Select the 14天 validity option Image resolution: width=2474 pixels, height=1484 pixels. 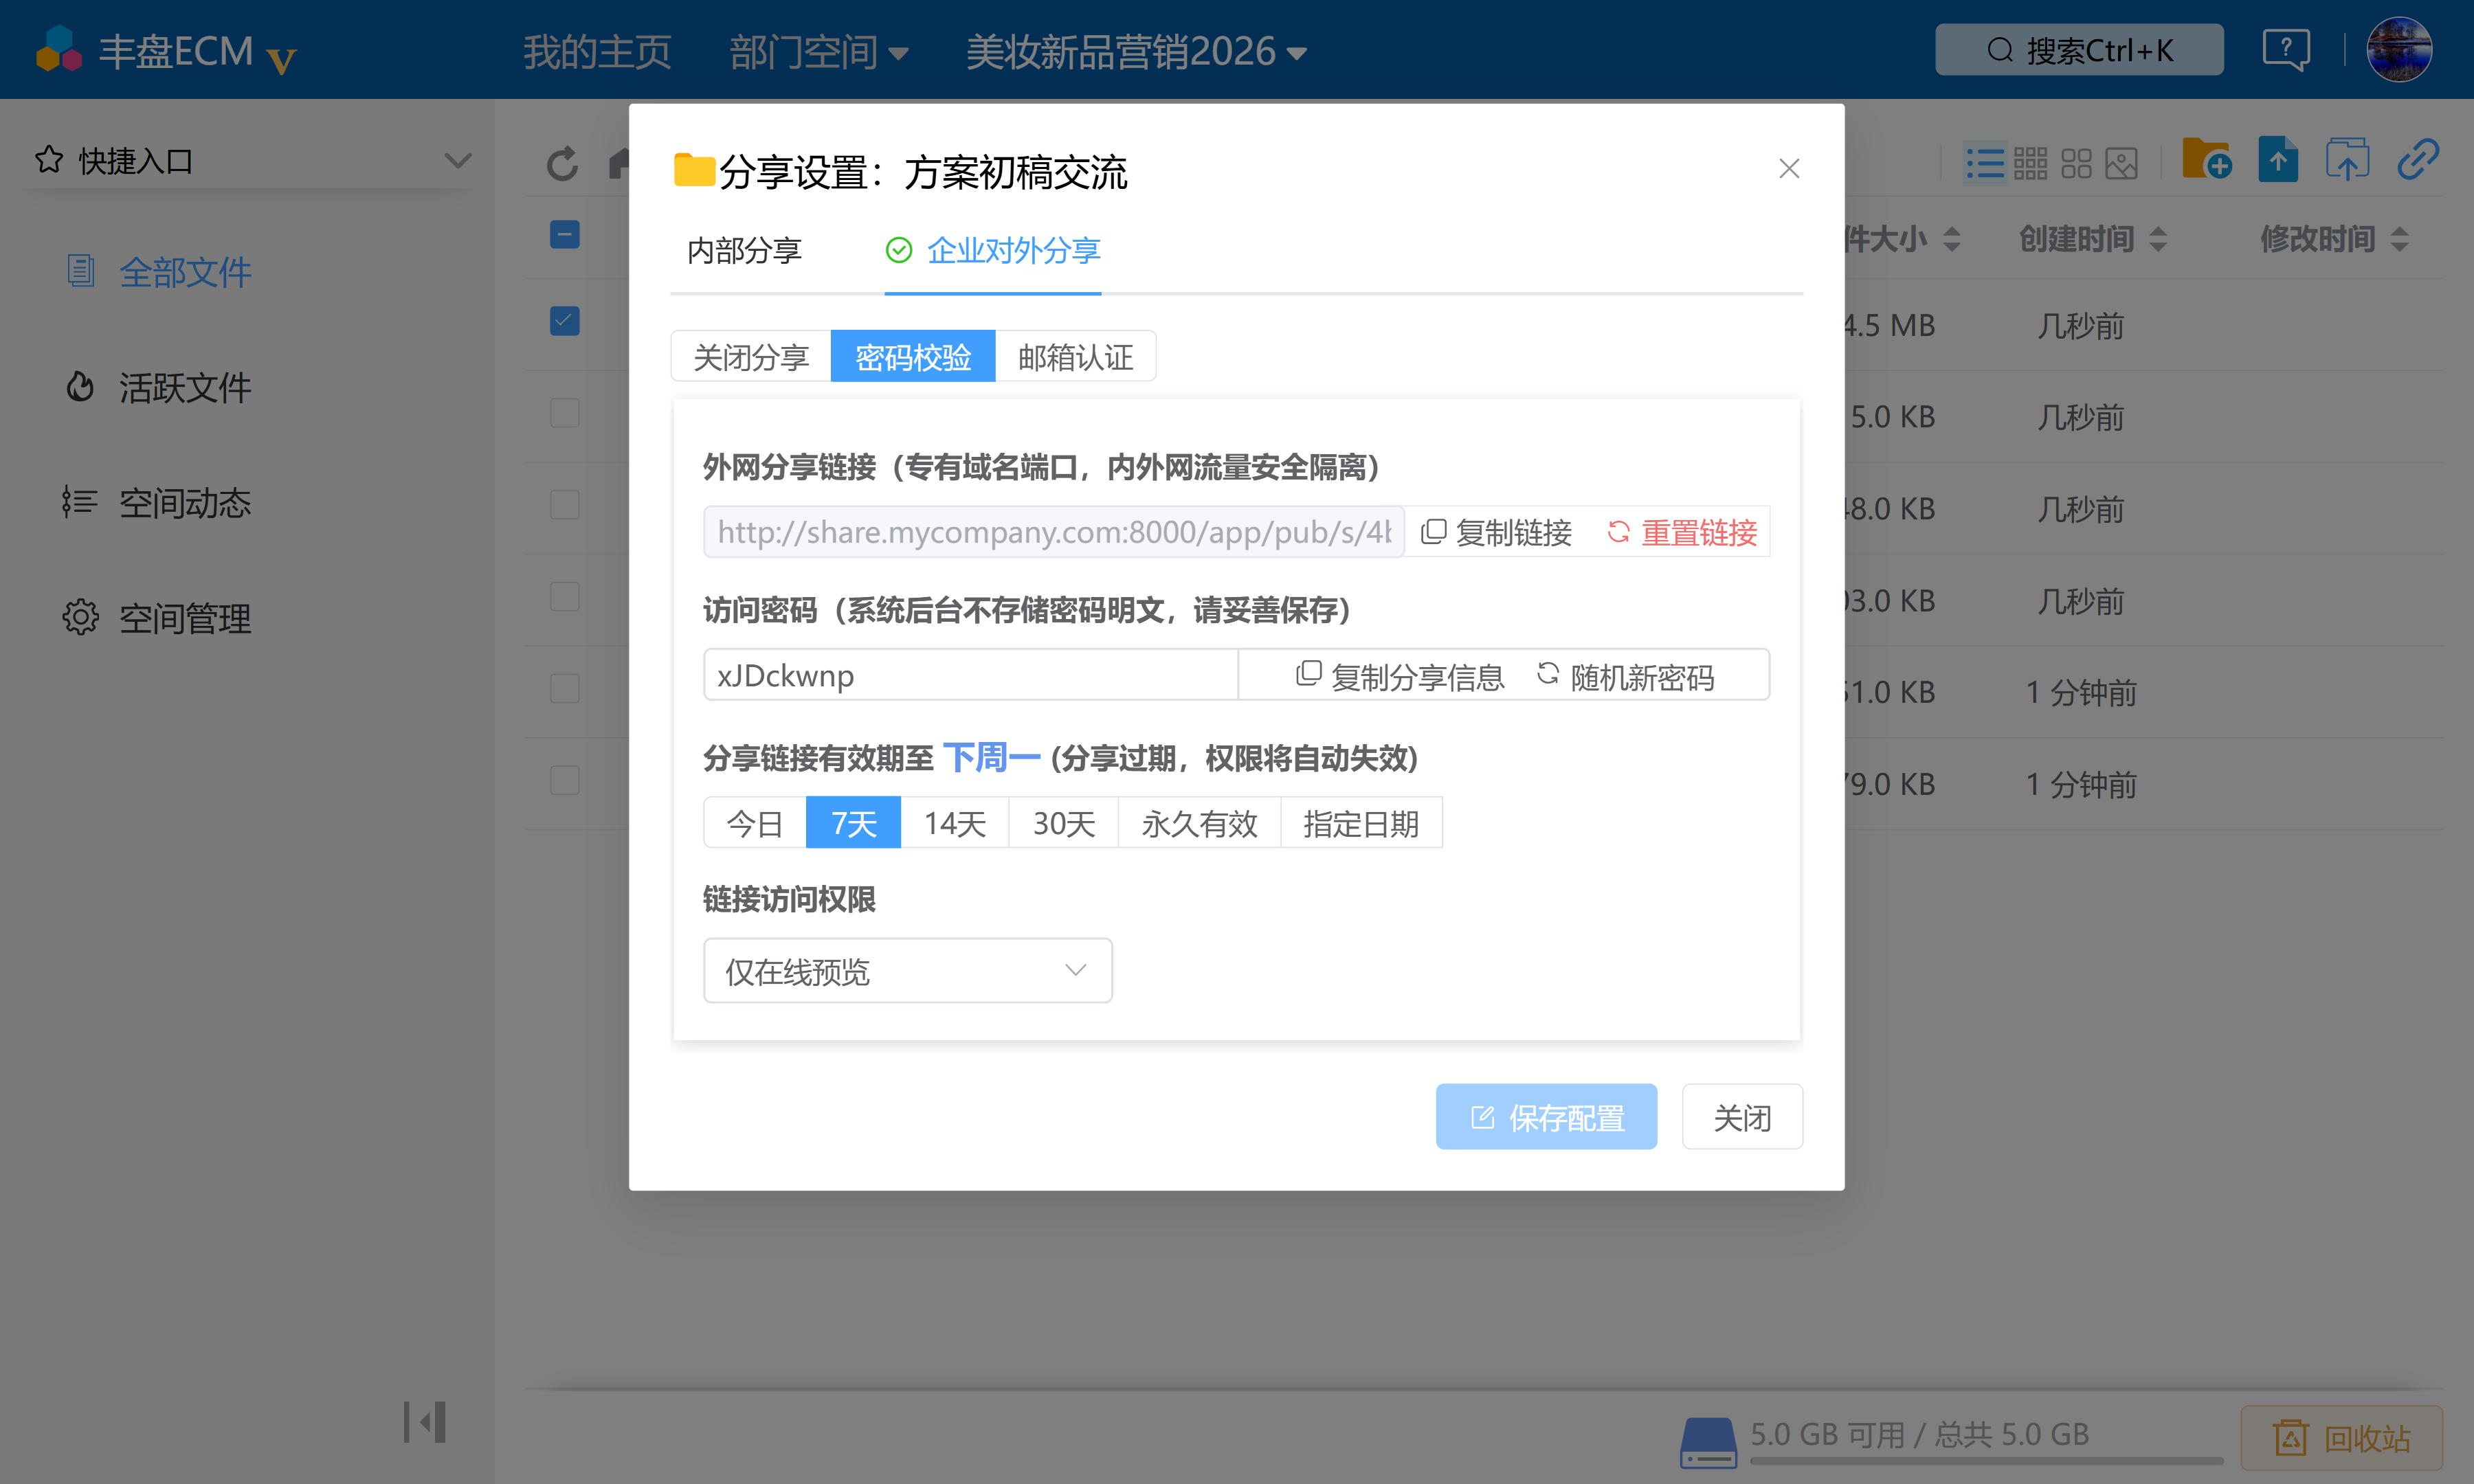[x=954, y=823]
